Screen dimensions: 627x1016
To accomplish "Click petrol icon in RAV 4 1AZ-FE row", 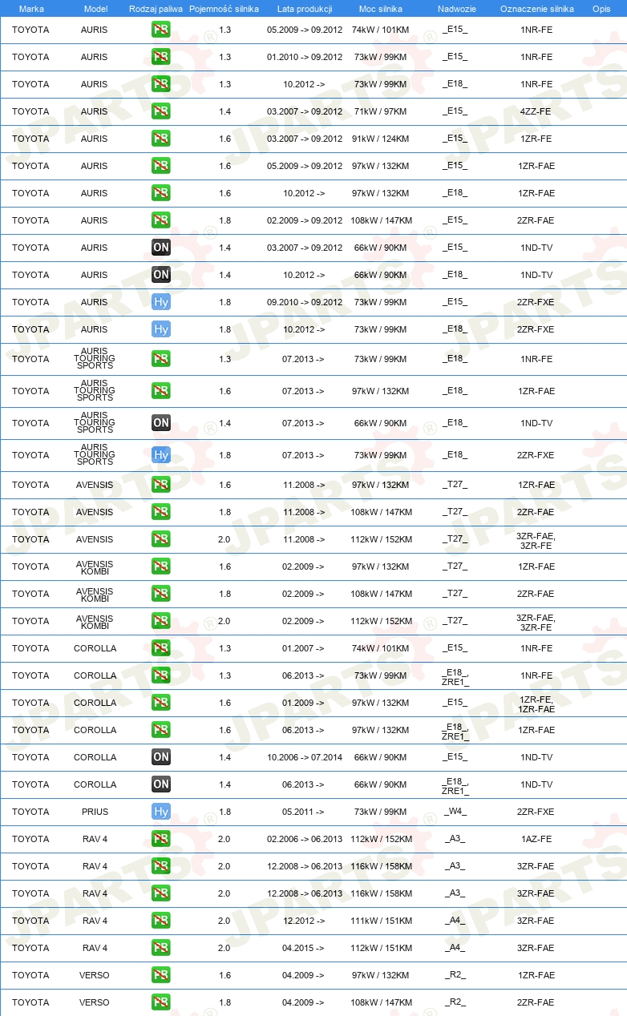I will click(161, 839).
